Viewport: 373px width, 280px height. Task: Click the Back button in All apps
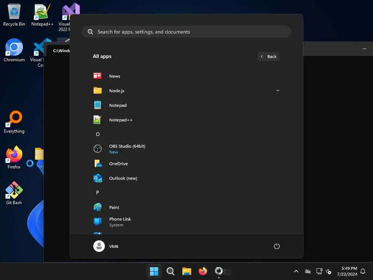coord(268,57)
